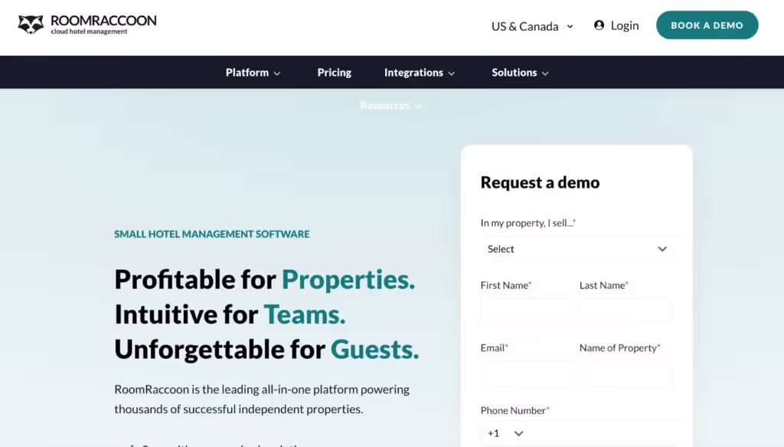Click the Login account person icon
The width and height of the screenshot is (784, 447).
point(598,25)
